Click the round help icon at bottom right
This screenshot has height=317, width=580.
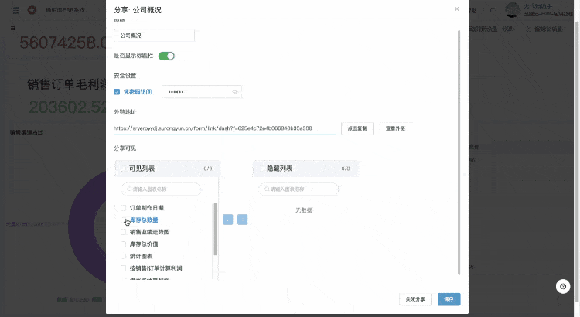[563, 286]
